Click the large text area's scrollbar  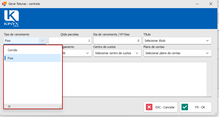click(x=209, y=79)
